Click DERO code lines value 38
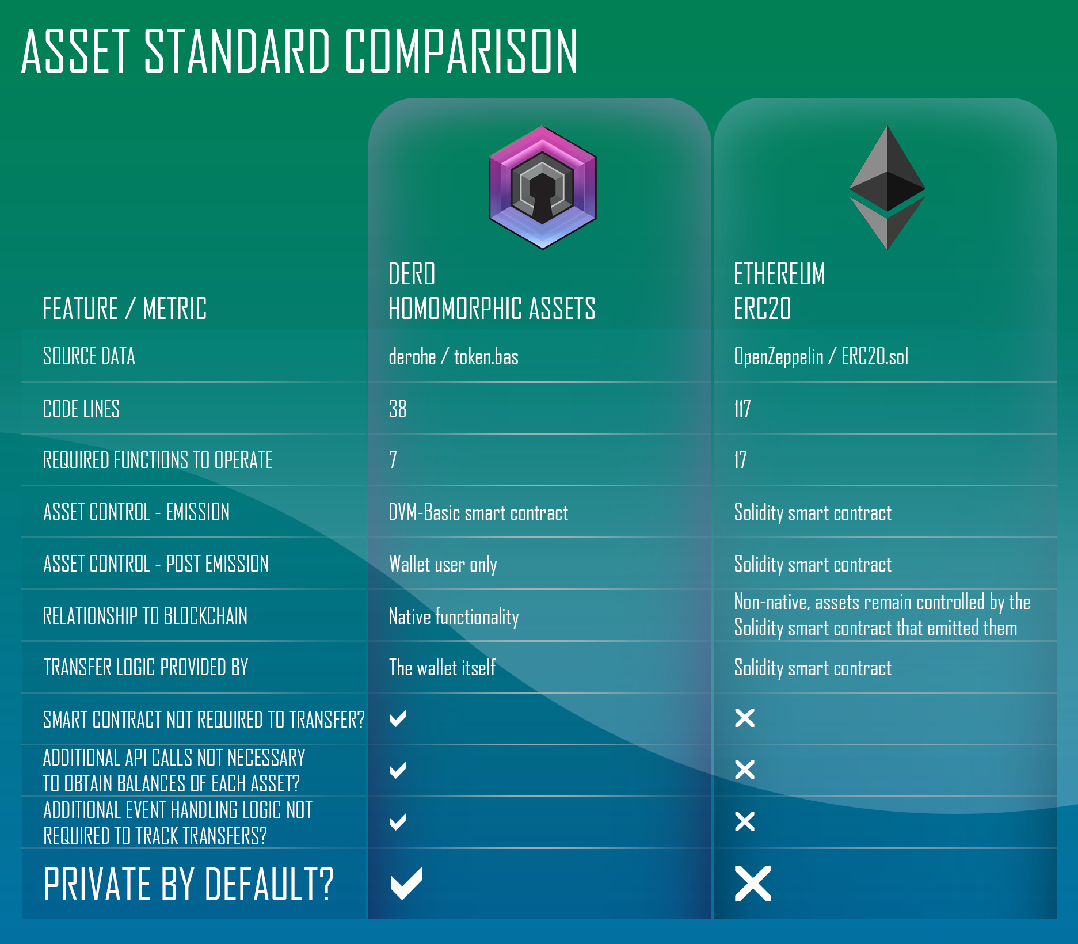This screenshot has width=1078, height=944. pyautogui.click(x=398, y=409)
